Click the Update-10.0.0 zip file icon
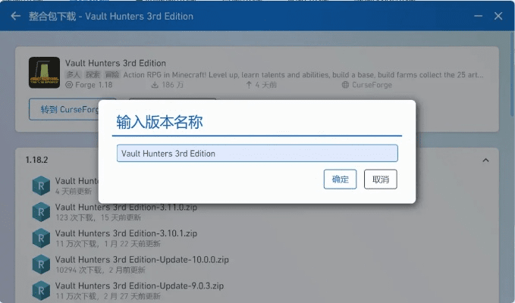Image resolution: width=515 pixels, height=303 pixels. 40,264
